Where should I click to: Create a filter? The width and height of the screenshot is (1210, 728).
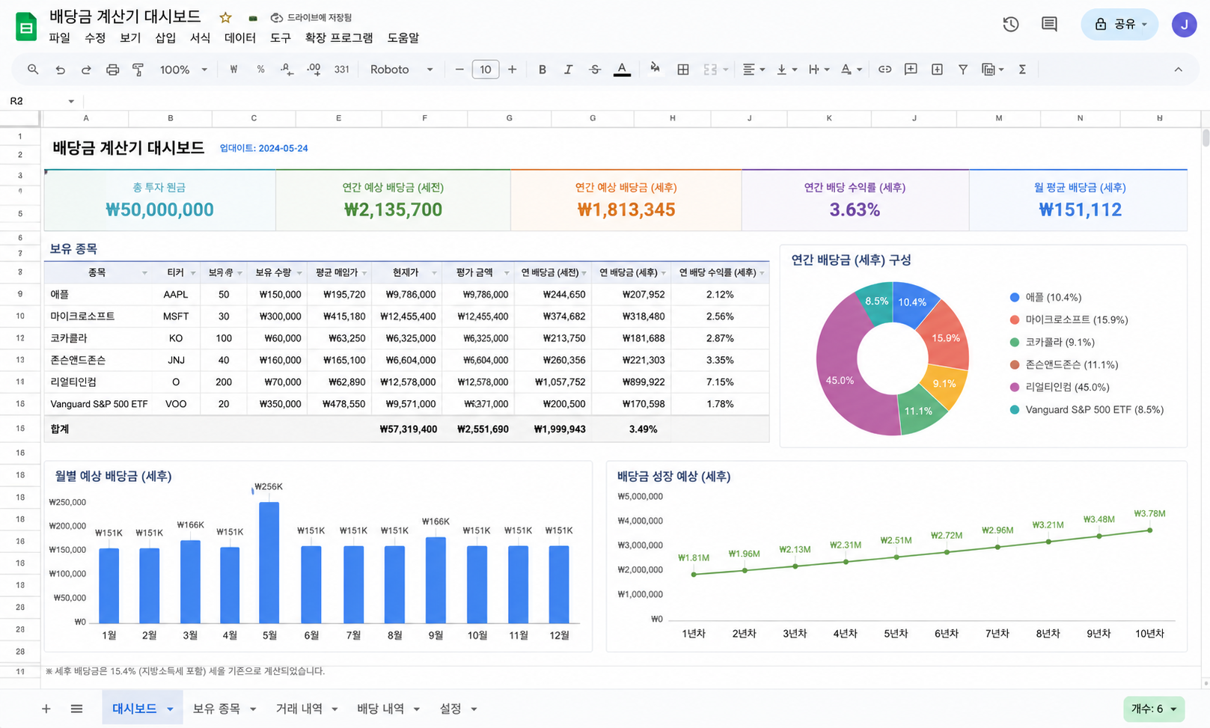click(963, 70)
